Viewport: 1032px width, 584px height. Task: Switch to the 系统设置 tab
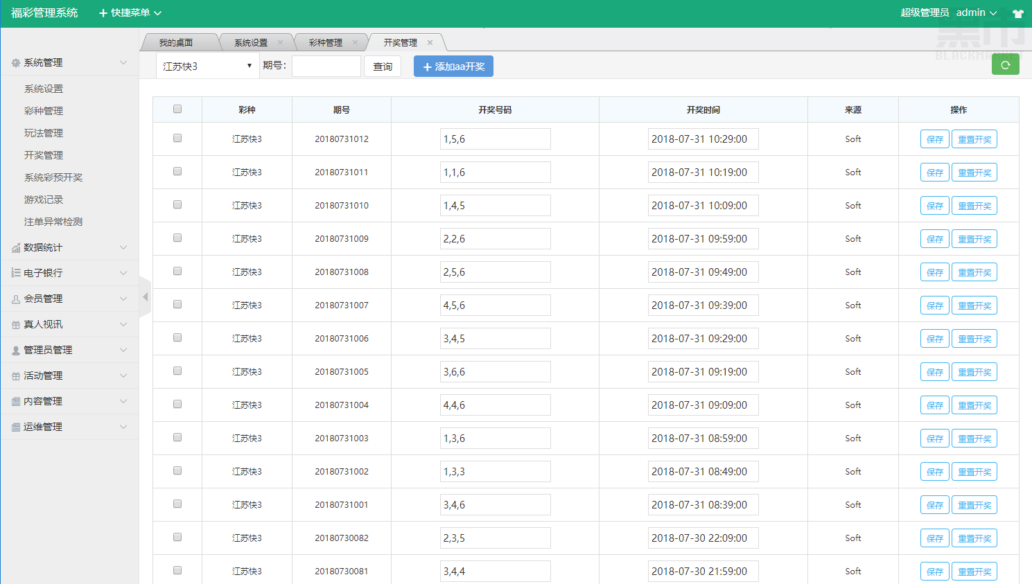[x=251, y=42]
